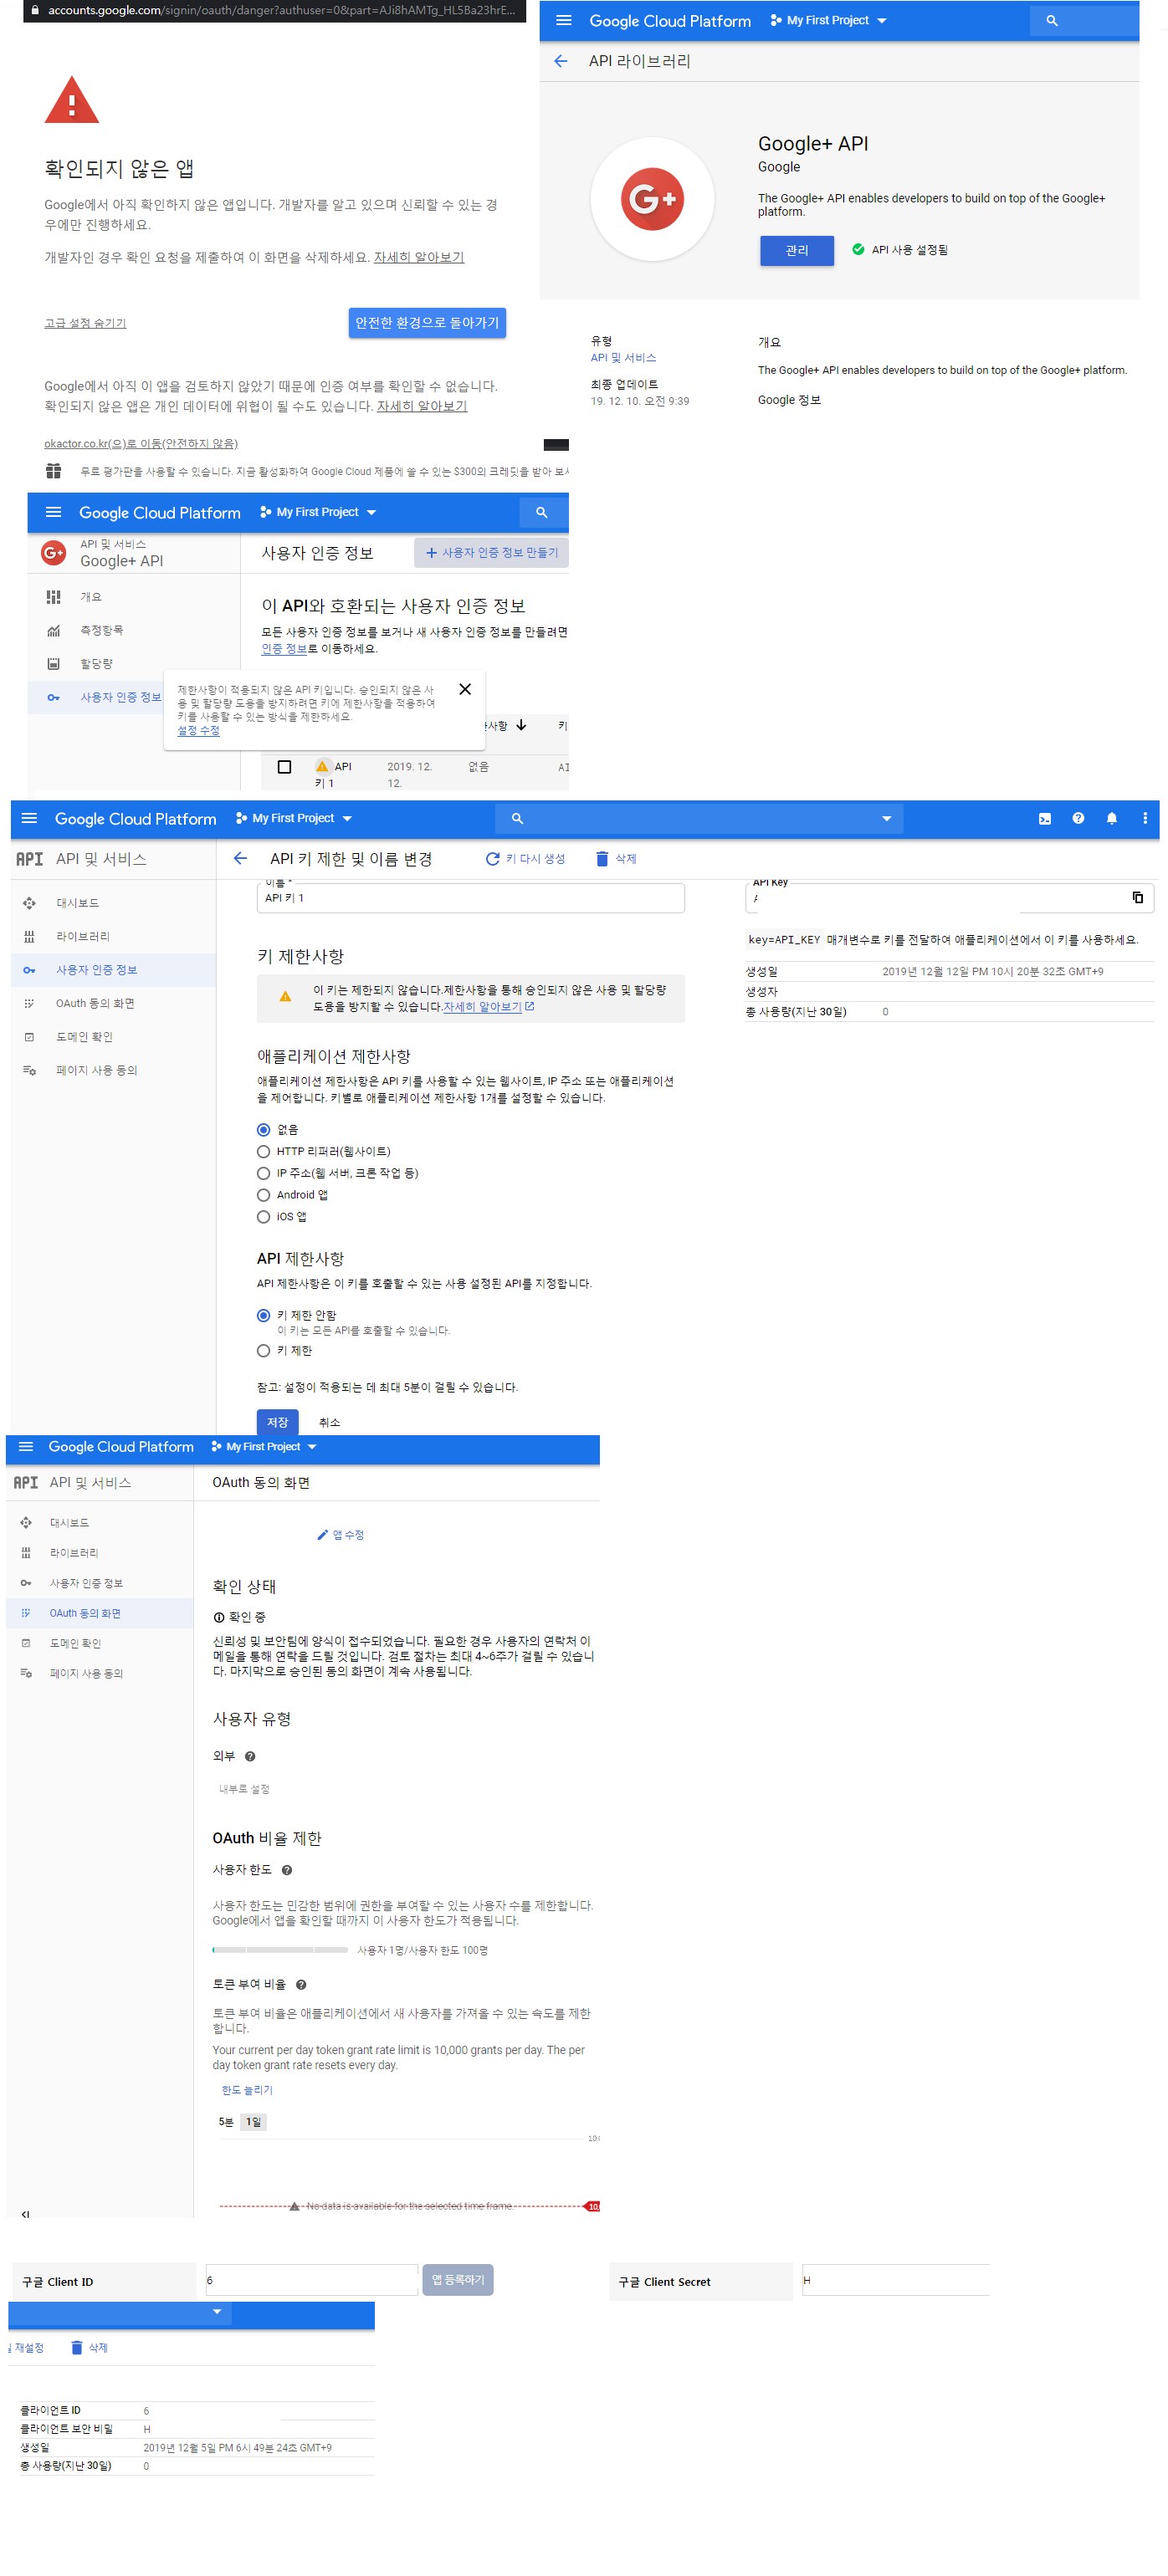Click the help icon next to 토큰 부여 비율
This screenshot has width=1168, height=2576.
click(301, 1985)
